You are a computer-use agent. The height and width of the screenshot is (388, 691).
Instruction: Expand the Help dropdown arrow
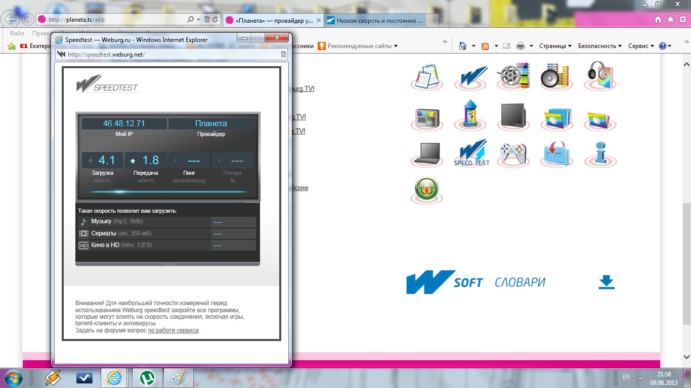tap(670, 46)
